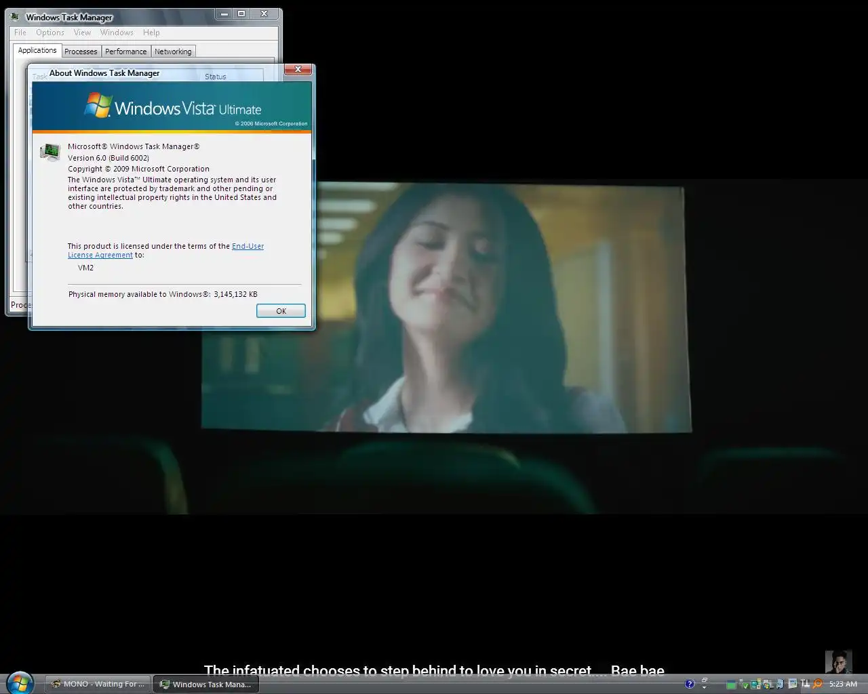Open Task Manager's Options menu
The height and width of the screenshot is (694, 868).
coord(50,33)
